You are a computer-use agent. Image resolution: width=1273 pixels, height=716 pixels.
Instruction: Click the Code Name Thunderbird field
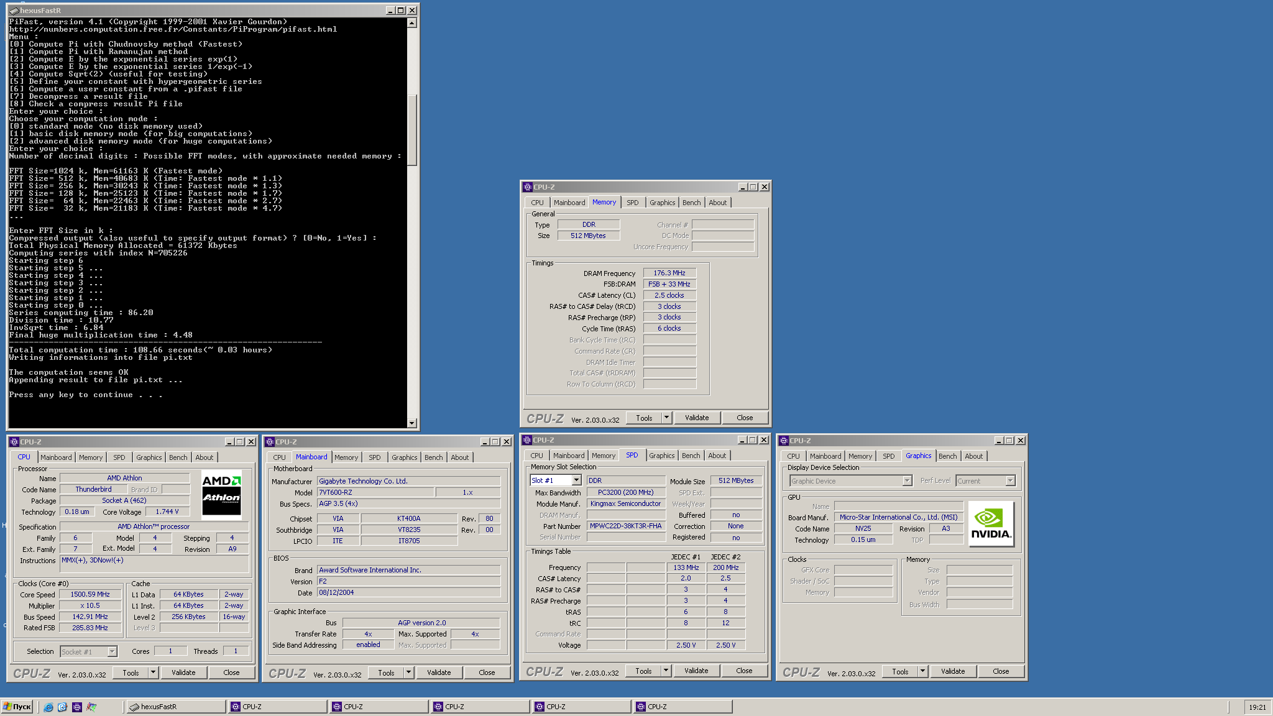93,489
